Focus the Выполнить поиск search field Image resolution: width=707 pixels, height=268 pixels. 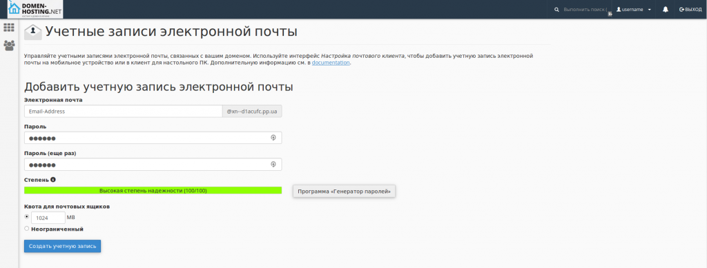(x=585, y=10)
